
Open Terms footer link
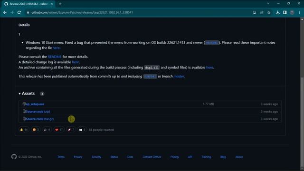(x=61, y=157)
